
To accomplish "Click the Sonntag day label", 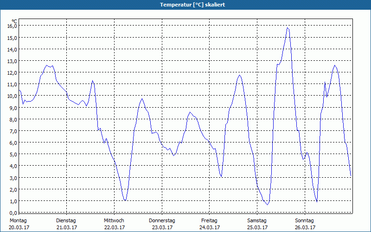I will (305, 221).
